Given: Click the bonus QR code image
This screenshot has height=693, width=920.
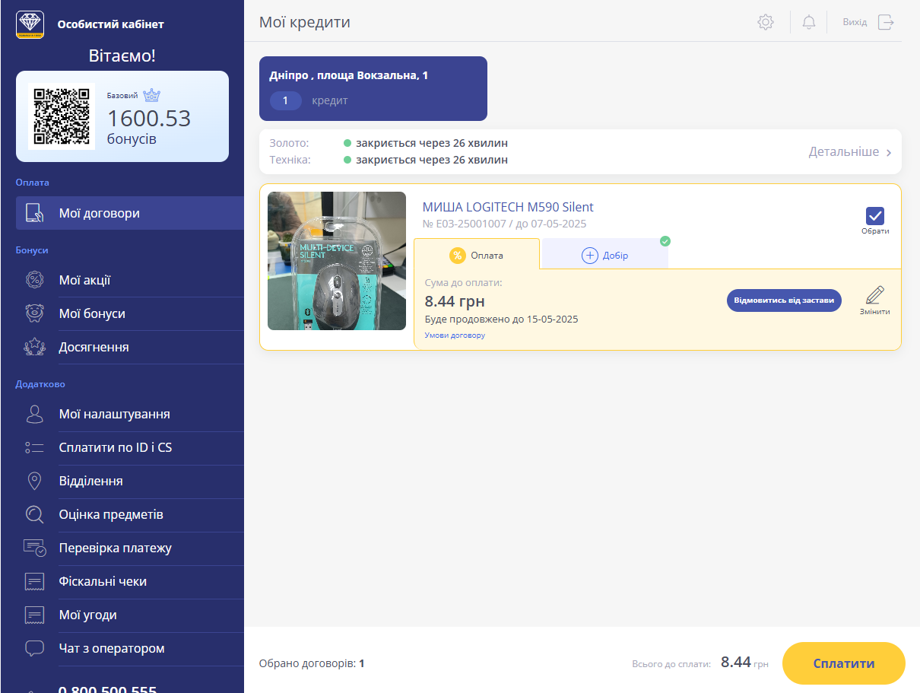Looking at the screenshot, I should [62, 116].
